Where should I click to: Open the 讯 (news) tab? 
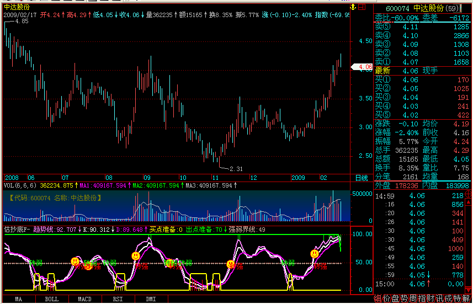click(x=440, y=298)
